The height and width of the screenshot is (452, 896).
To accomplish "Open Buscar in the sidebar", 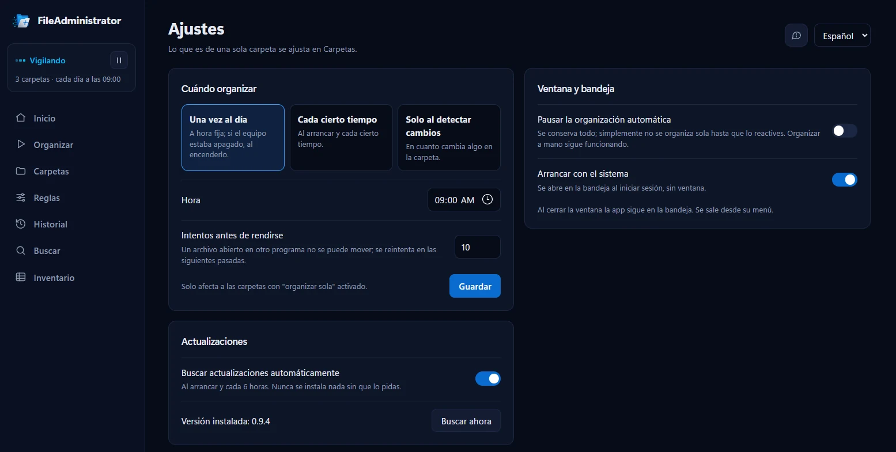I will click(71, 250).
